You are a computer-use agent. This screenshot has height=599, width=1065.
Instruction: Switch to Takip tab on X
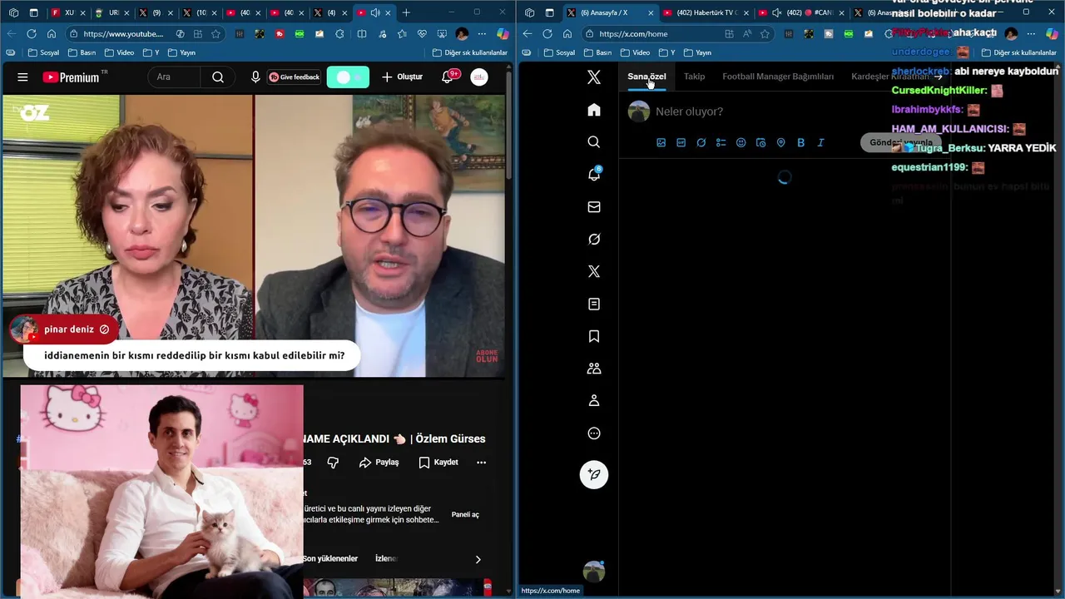coord(694,77)
